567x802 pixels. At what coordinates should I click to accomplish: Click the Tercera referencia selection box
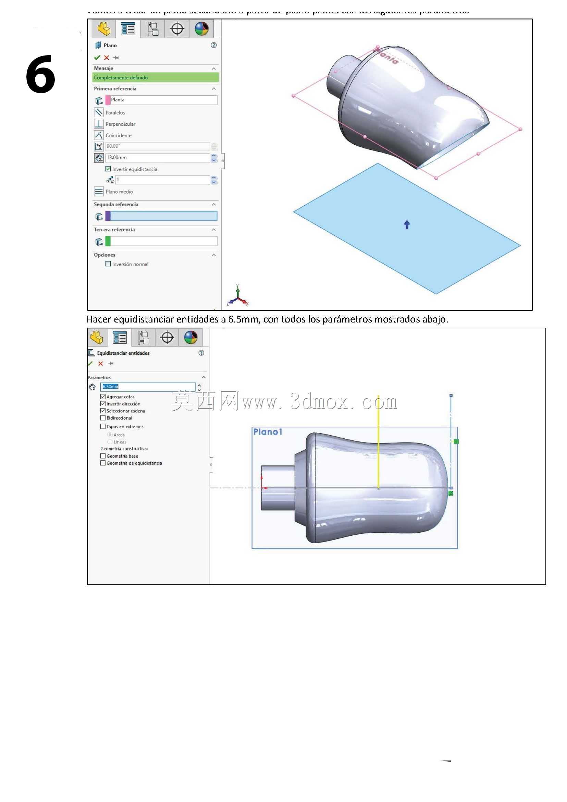point(161,241)
